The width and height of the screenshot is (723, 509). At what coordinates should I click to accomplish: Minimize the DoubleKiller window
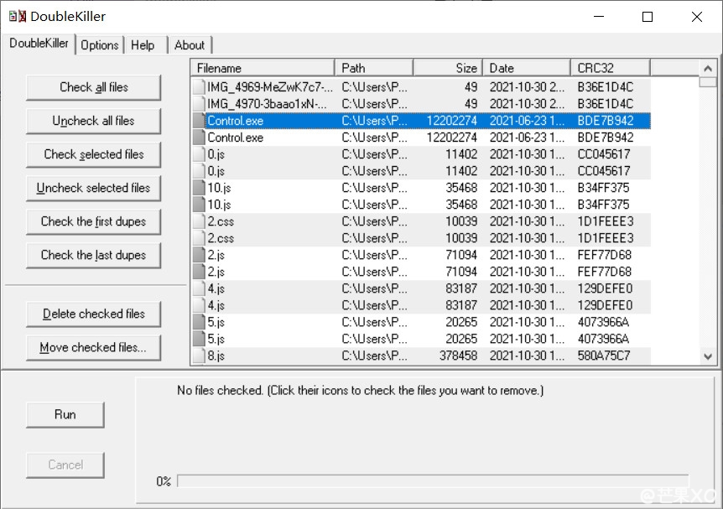(x=599, y=17)
